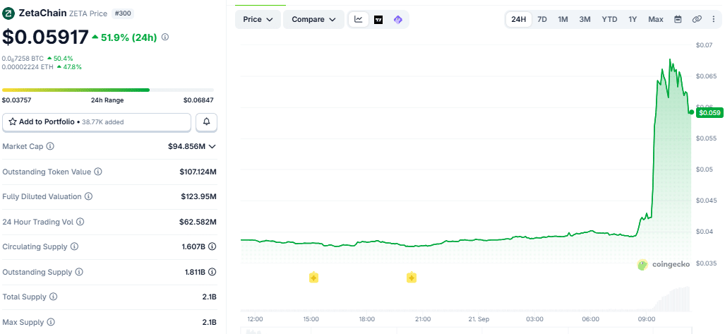Copy chart link icon
The height and width of the screenshot is (334, 725).
[697, 20]
